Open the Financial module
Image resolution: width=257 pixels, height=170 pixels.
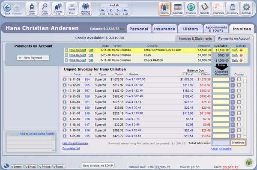[x=191, y=9]
